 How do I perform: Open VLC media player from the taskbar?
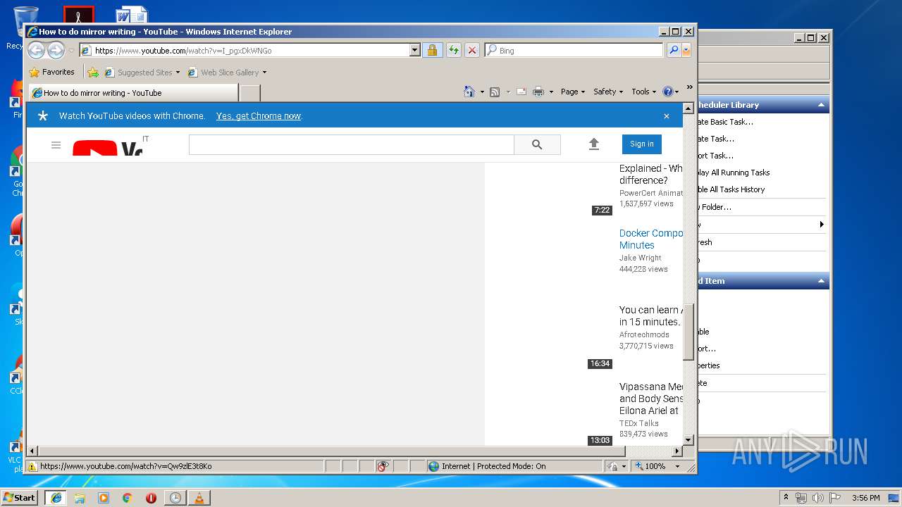(x=199, y=498)
